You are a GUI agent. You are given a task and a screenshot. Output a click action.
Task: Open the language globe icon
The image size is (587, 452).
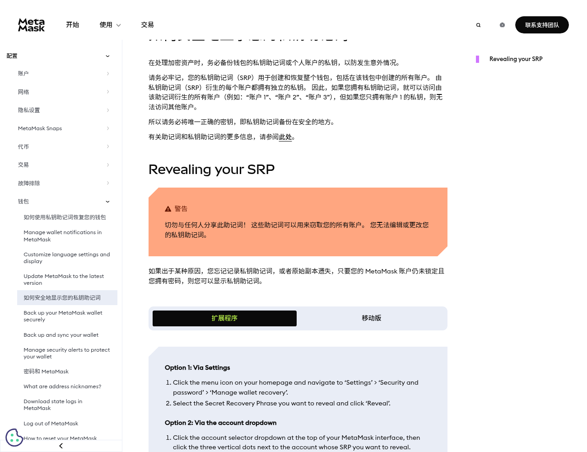tap(502, 25)
